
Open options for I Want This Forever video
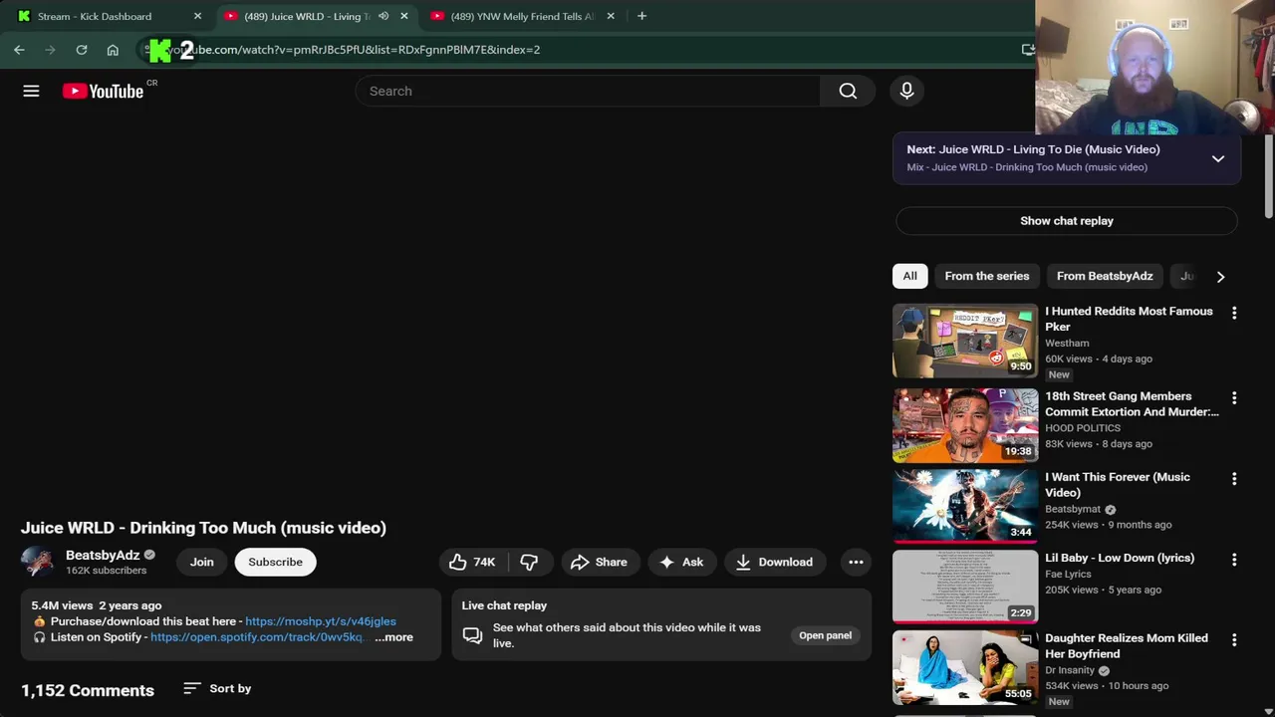click(1234, 478)
